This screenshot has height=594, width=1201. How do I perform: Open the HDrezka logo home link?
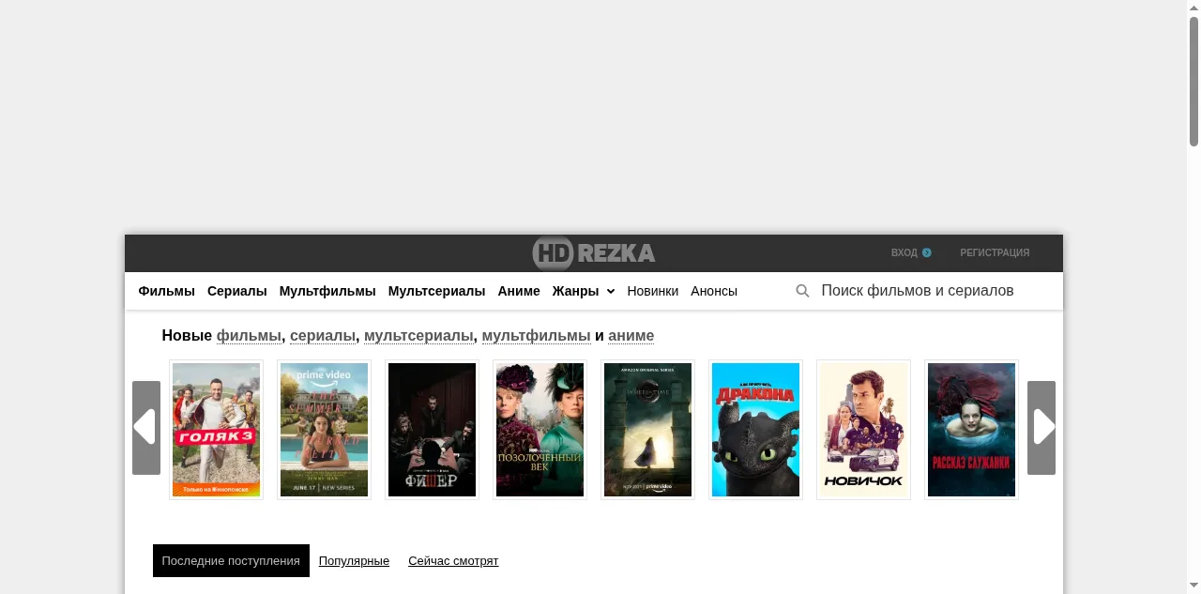594,253
